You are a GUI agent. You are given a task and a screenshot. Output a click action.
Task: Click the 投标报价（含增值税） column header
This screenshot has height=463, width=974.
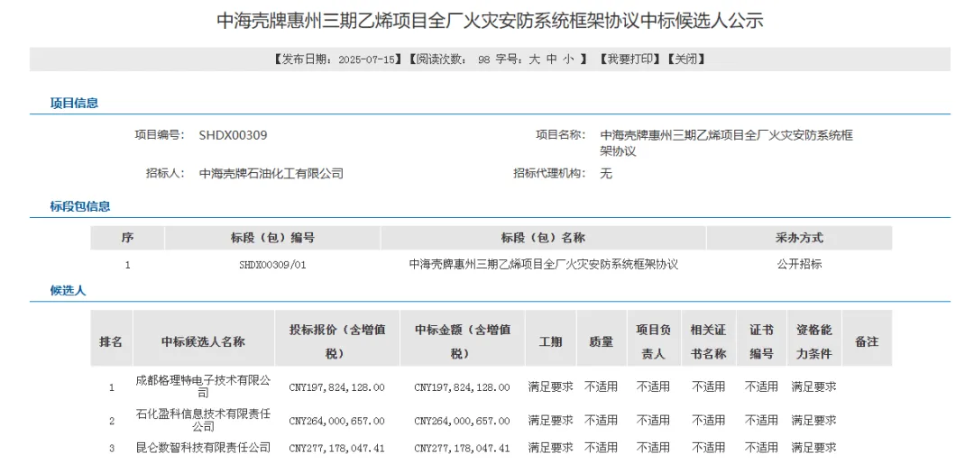(x=337, y=341)
